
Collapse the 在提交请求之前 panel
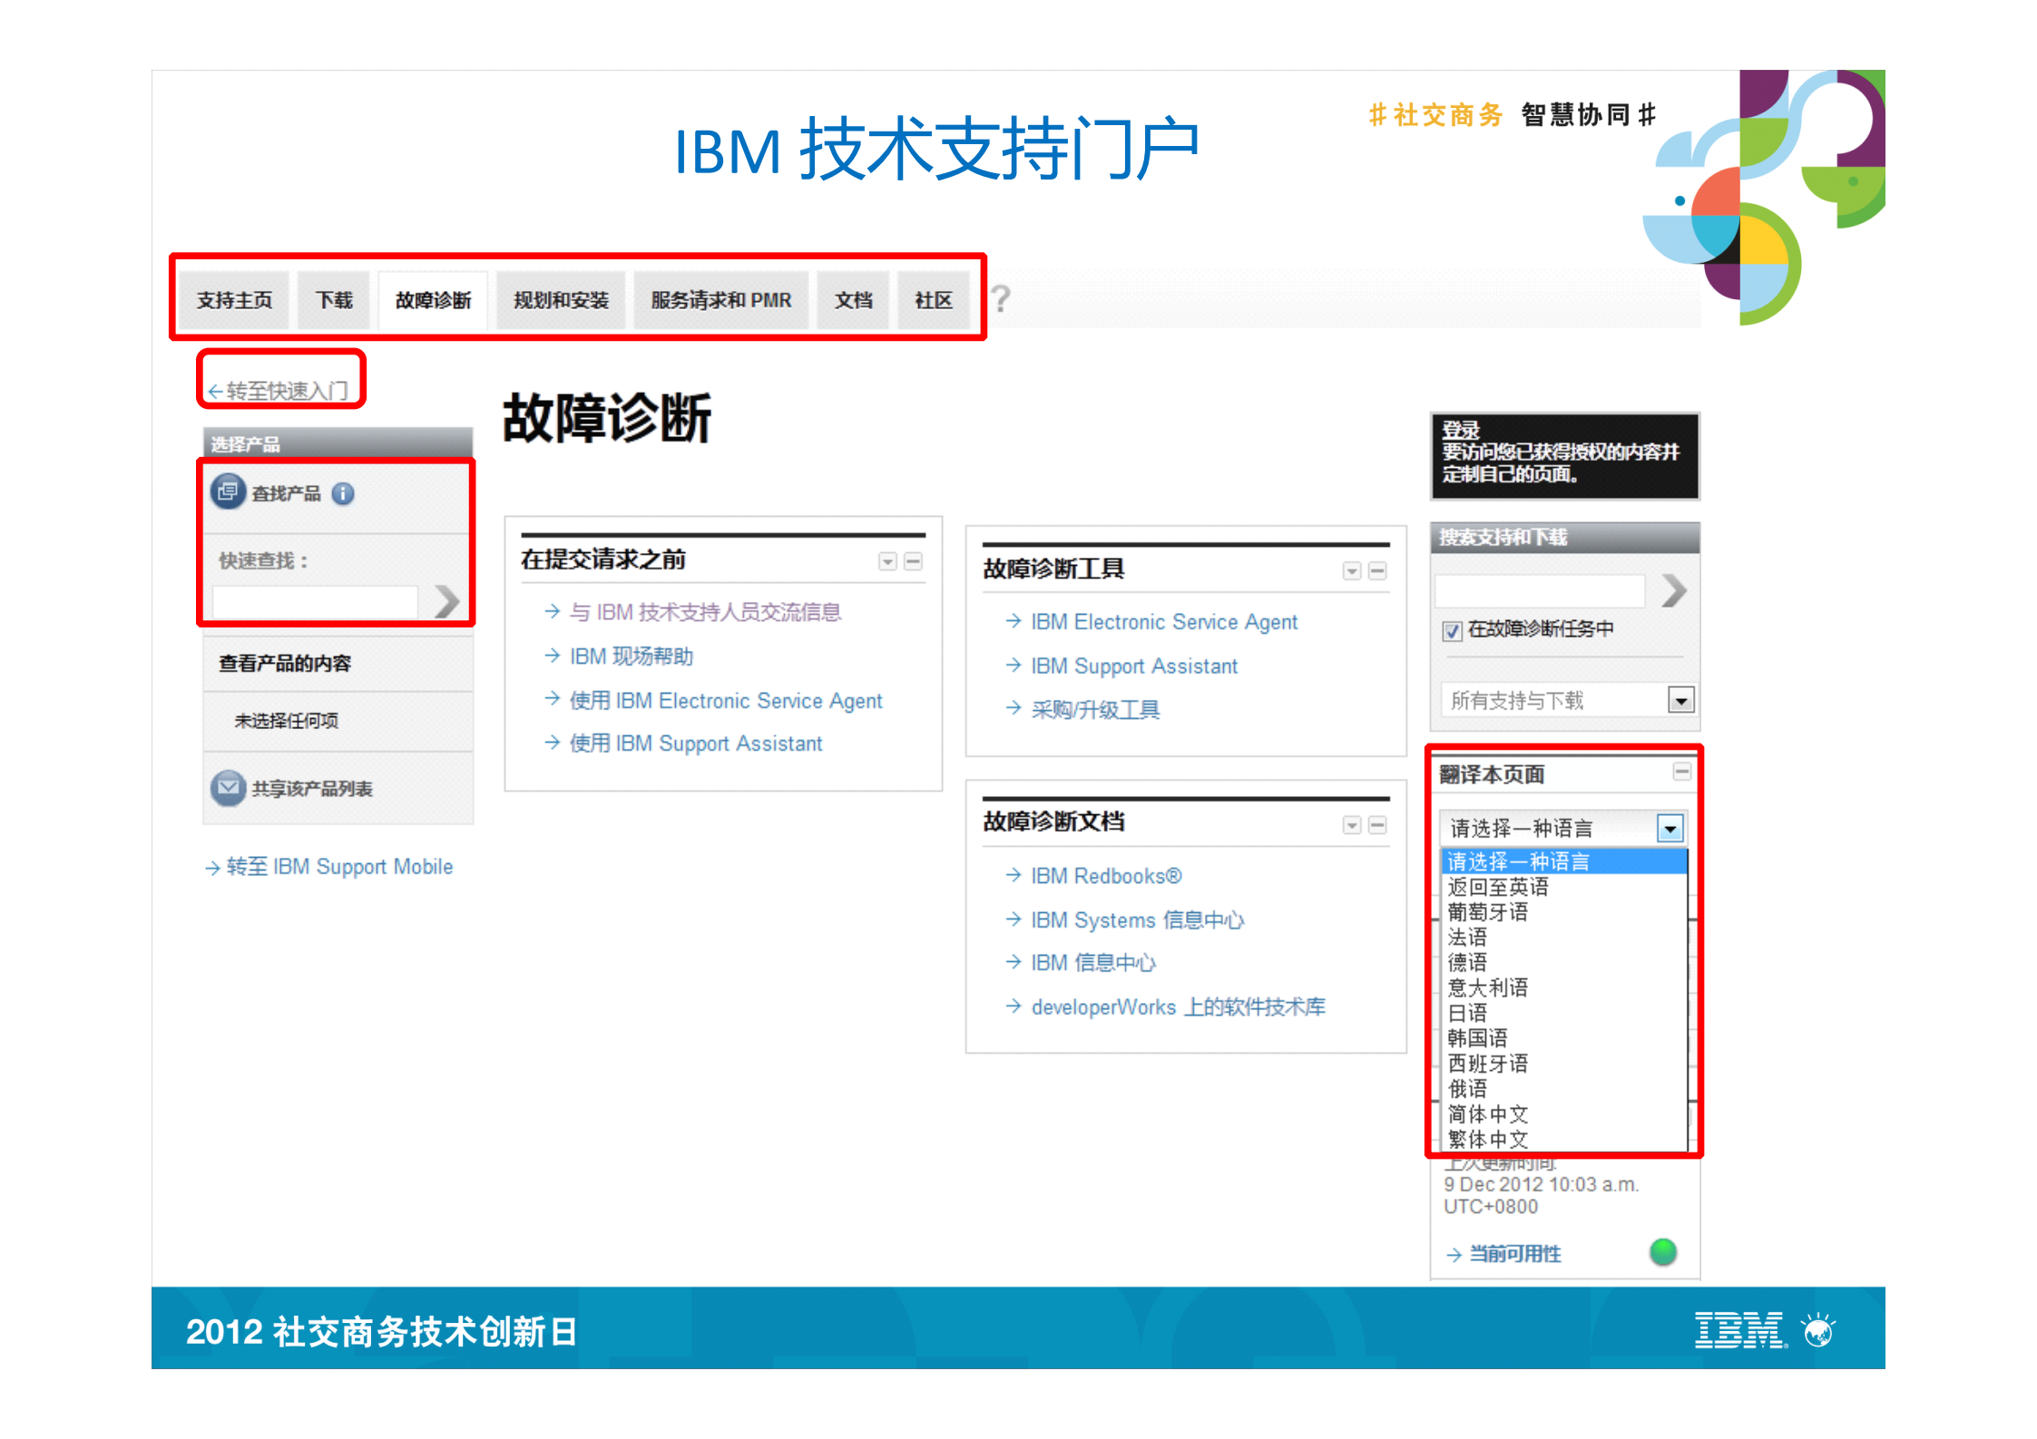[x=915, y=561]
